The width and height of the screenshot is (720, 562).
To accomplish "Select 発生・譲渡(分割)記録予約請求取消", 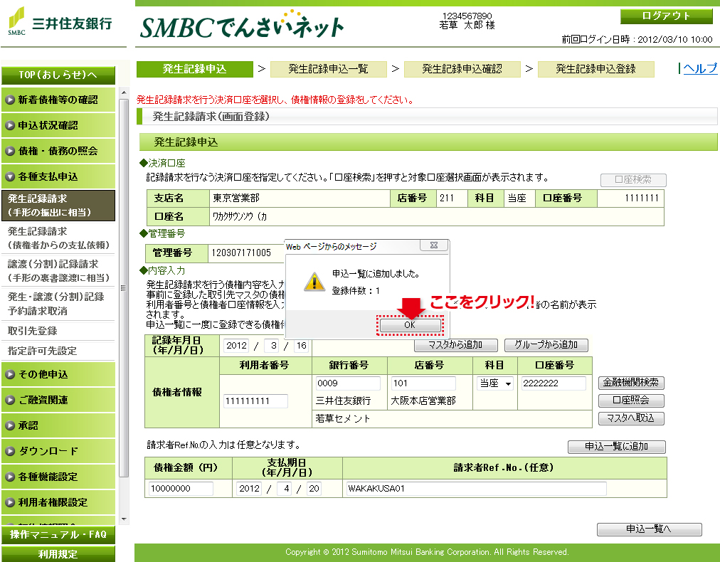I will pos(58,304).
